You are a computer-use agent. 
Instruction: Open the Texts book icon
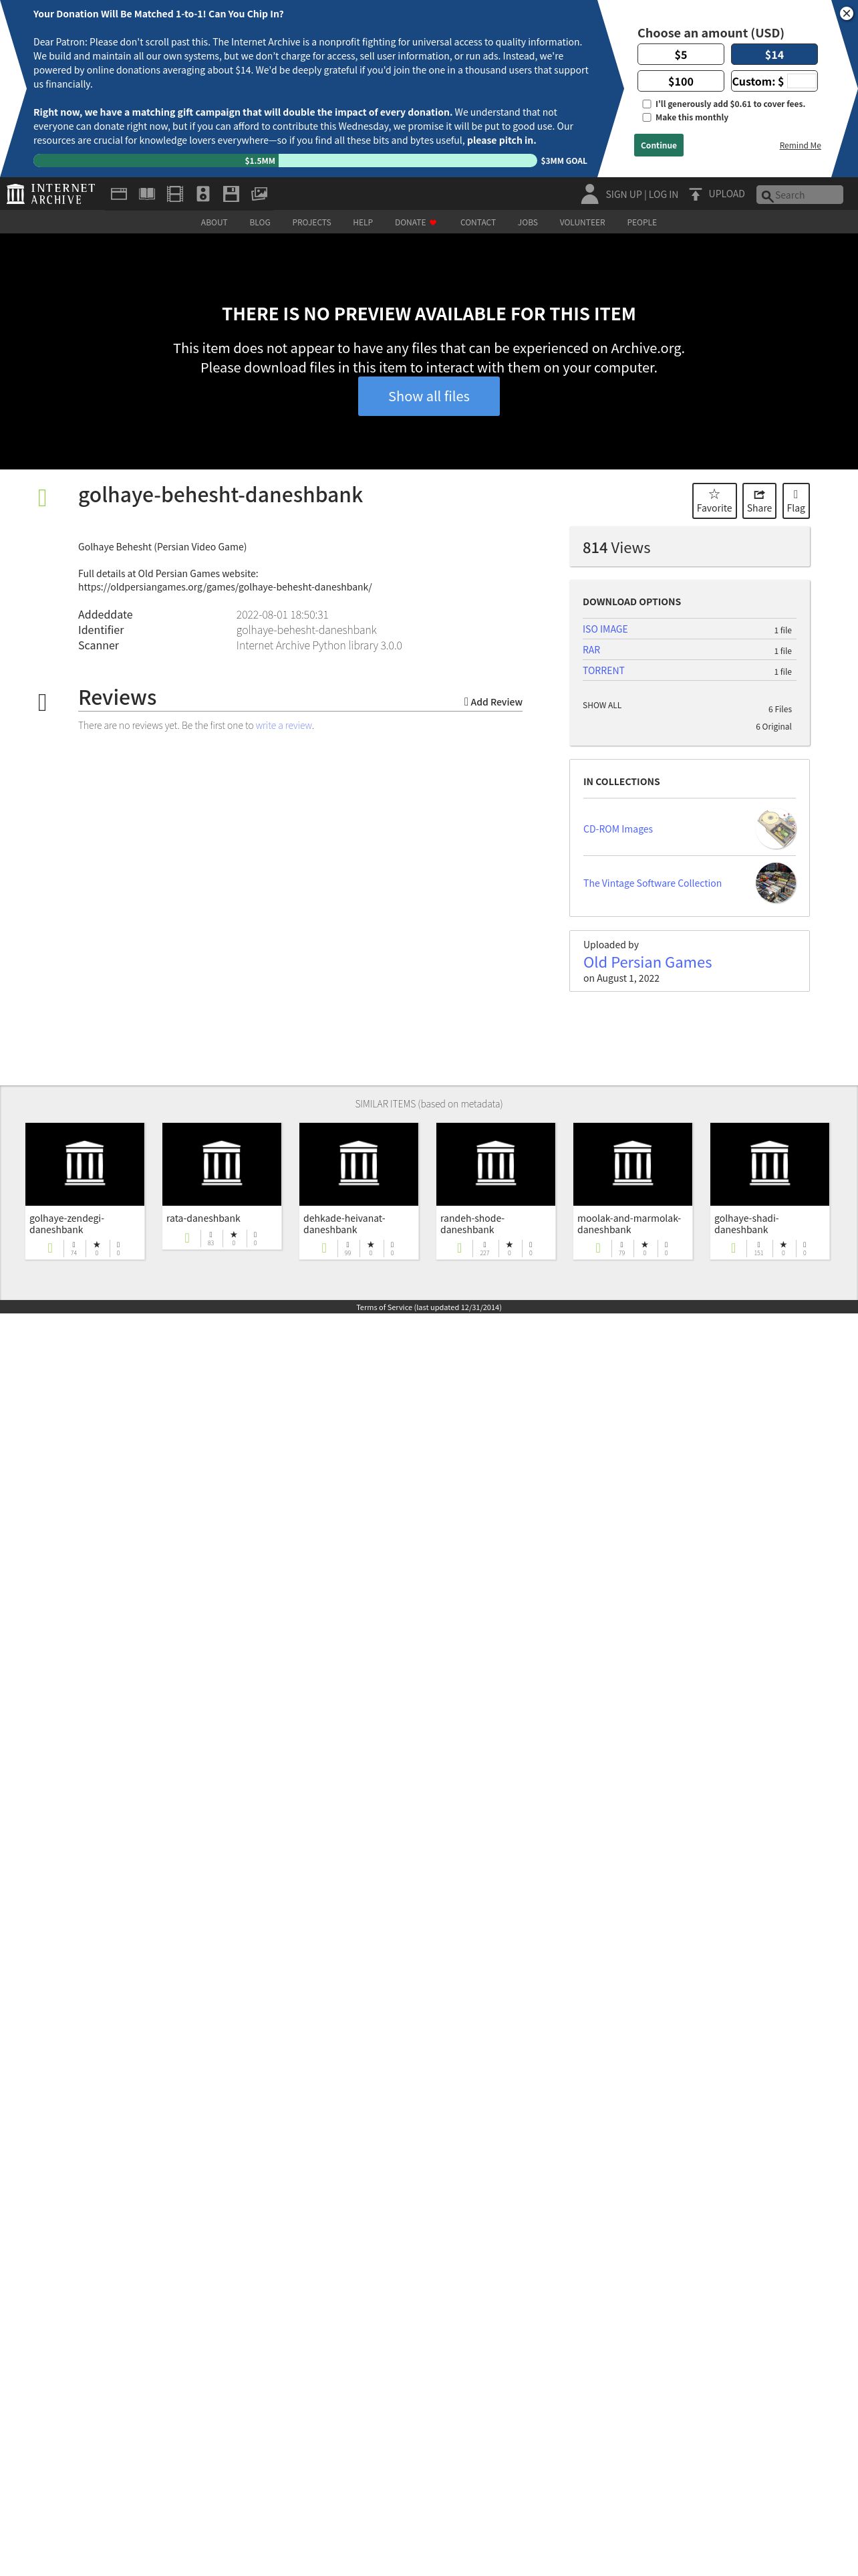point(147,194)
